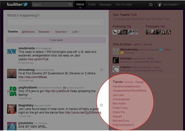Click the location icon on shroudmag tweet
Viewport: 185px width, 131px height.
[101, 70]
